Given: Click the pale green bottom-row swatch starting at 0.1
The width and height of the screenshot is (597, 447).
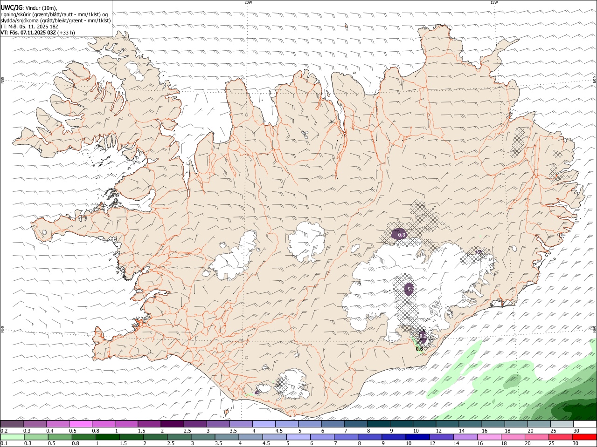Looking at the screenshot, I should pos(12,437).
